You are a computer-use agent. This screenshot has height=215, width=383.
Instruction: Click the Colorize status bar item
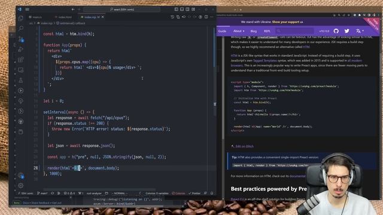(178, 193)
